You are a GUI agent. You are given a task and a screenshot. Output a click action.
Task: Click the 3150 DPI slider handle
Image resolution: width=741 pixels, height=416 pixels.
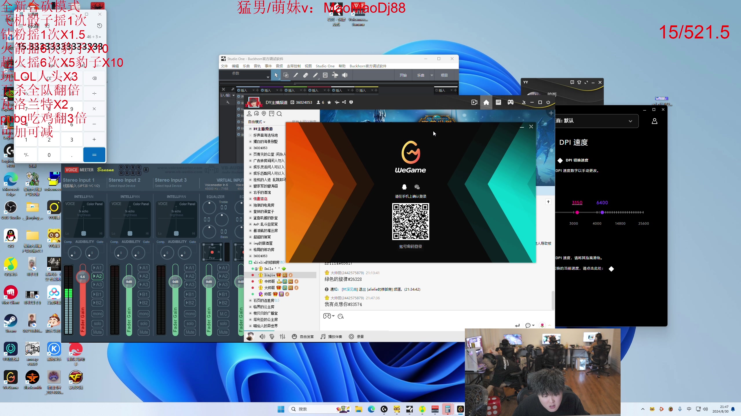tap(577, 212)
